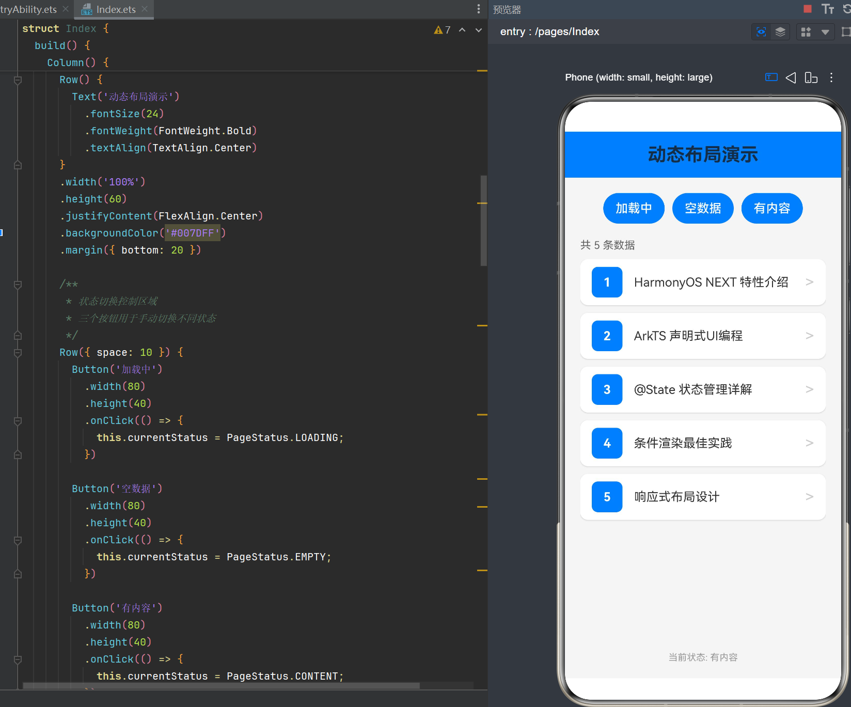Place cursor on PageStatus.LOADING in code
This screenshot has height=707, width=851.
pos(282,437)
